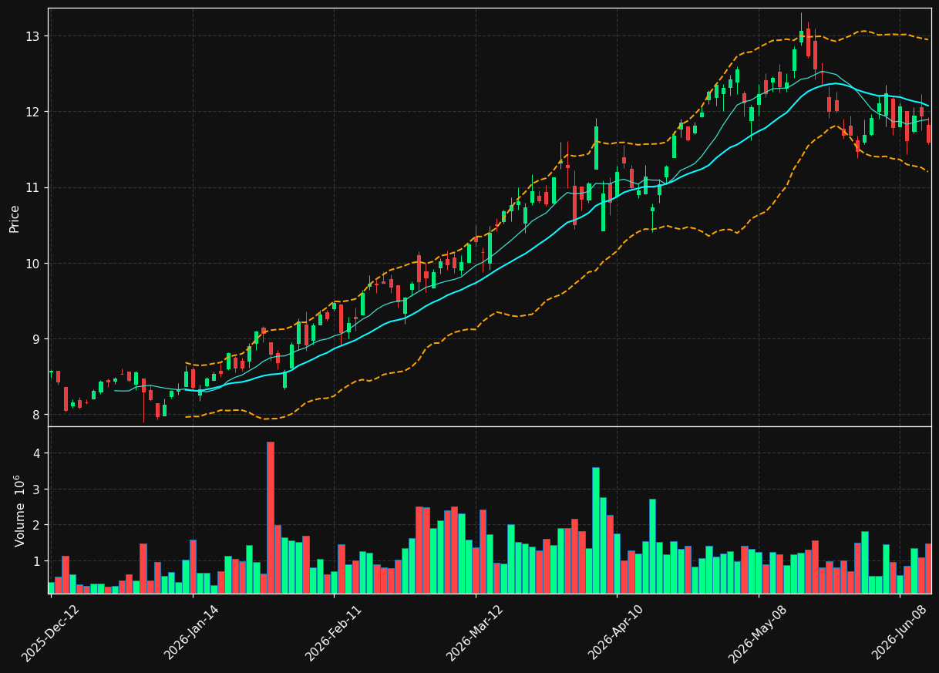Click volume axis tick label 4
Viewport: 939px width, 673px height.
[38, 454]
